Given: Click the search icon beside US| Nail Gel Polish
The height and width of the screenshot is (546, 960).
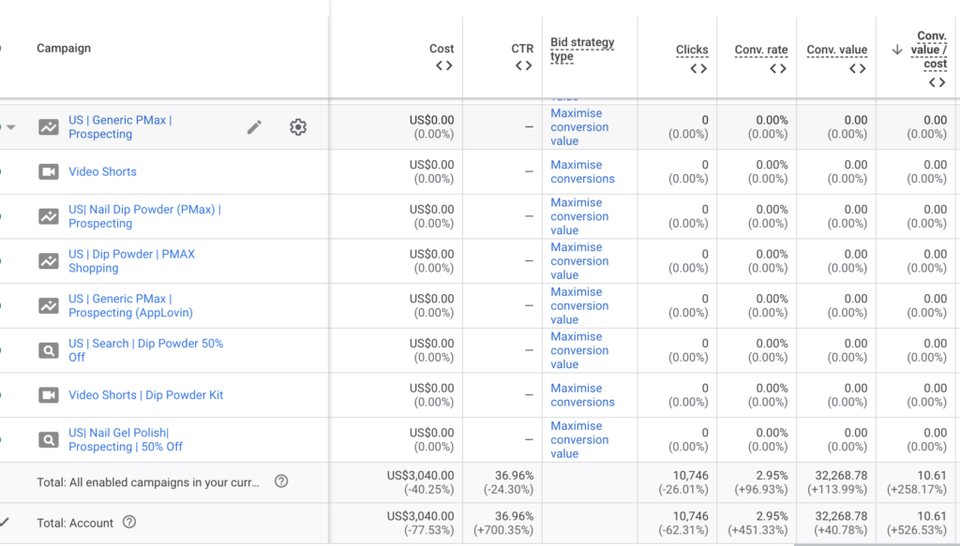Looking at the screenshot, I should (48, 439).
